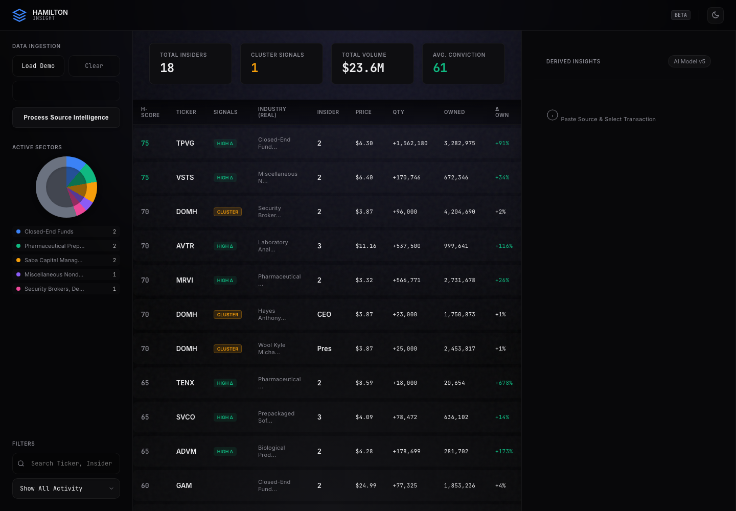736x511 pixels.
Task: Sort table by Δ OWN column header
Action: click(x=502, y=112)
